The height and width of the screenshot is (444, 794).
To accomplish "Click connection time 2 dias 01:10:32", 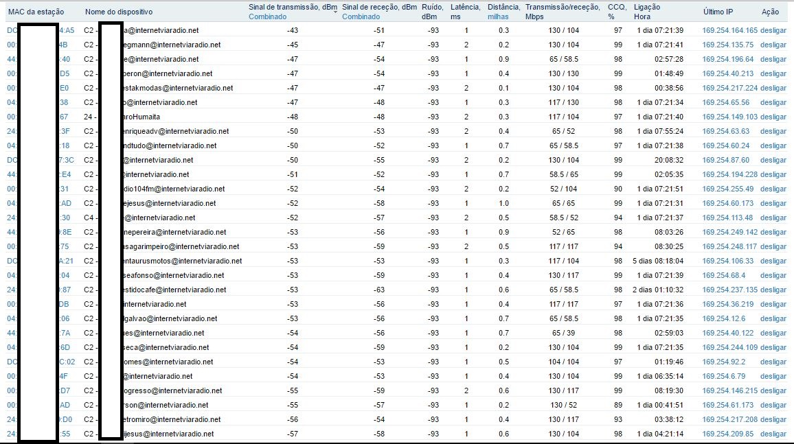I will click(658, 290).
